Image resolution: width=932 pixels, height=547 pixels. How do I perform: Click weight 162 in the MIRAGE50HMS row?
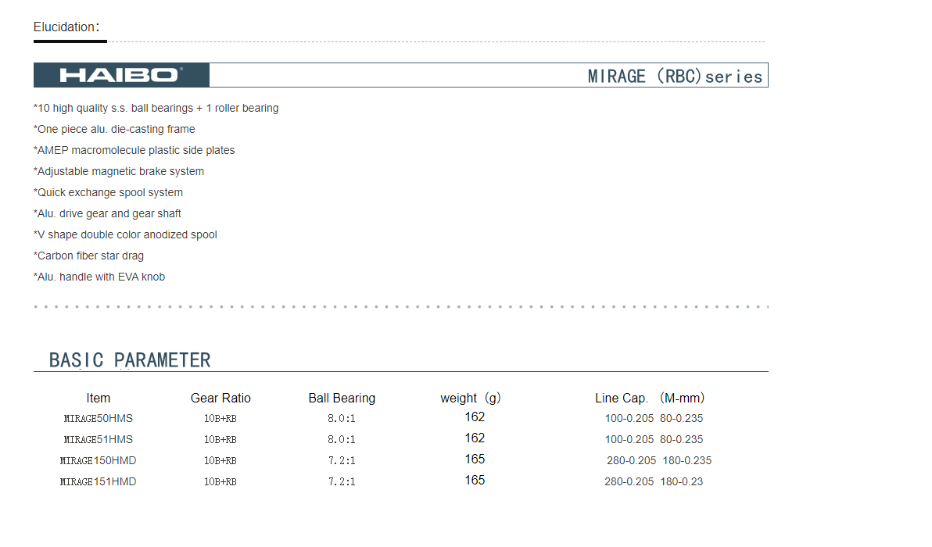click(475, 417)
